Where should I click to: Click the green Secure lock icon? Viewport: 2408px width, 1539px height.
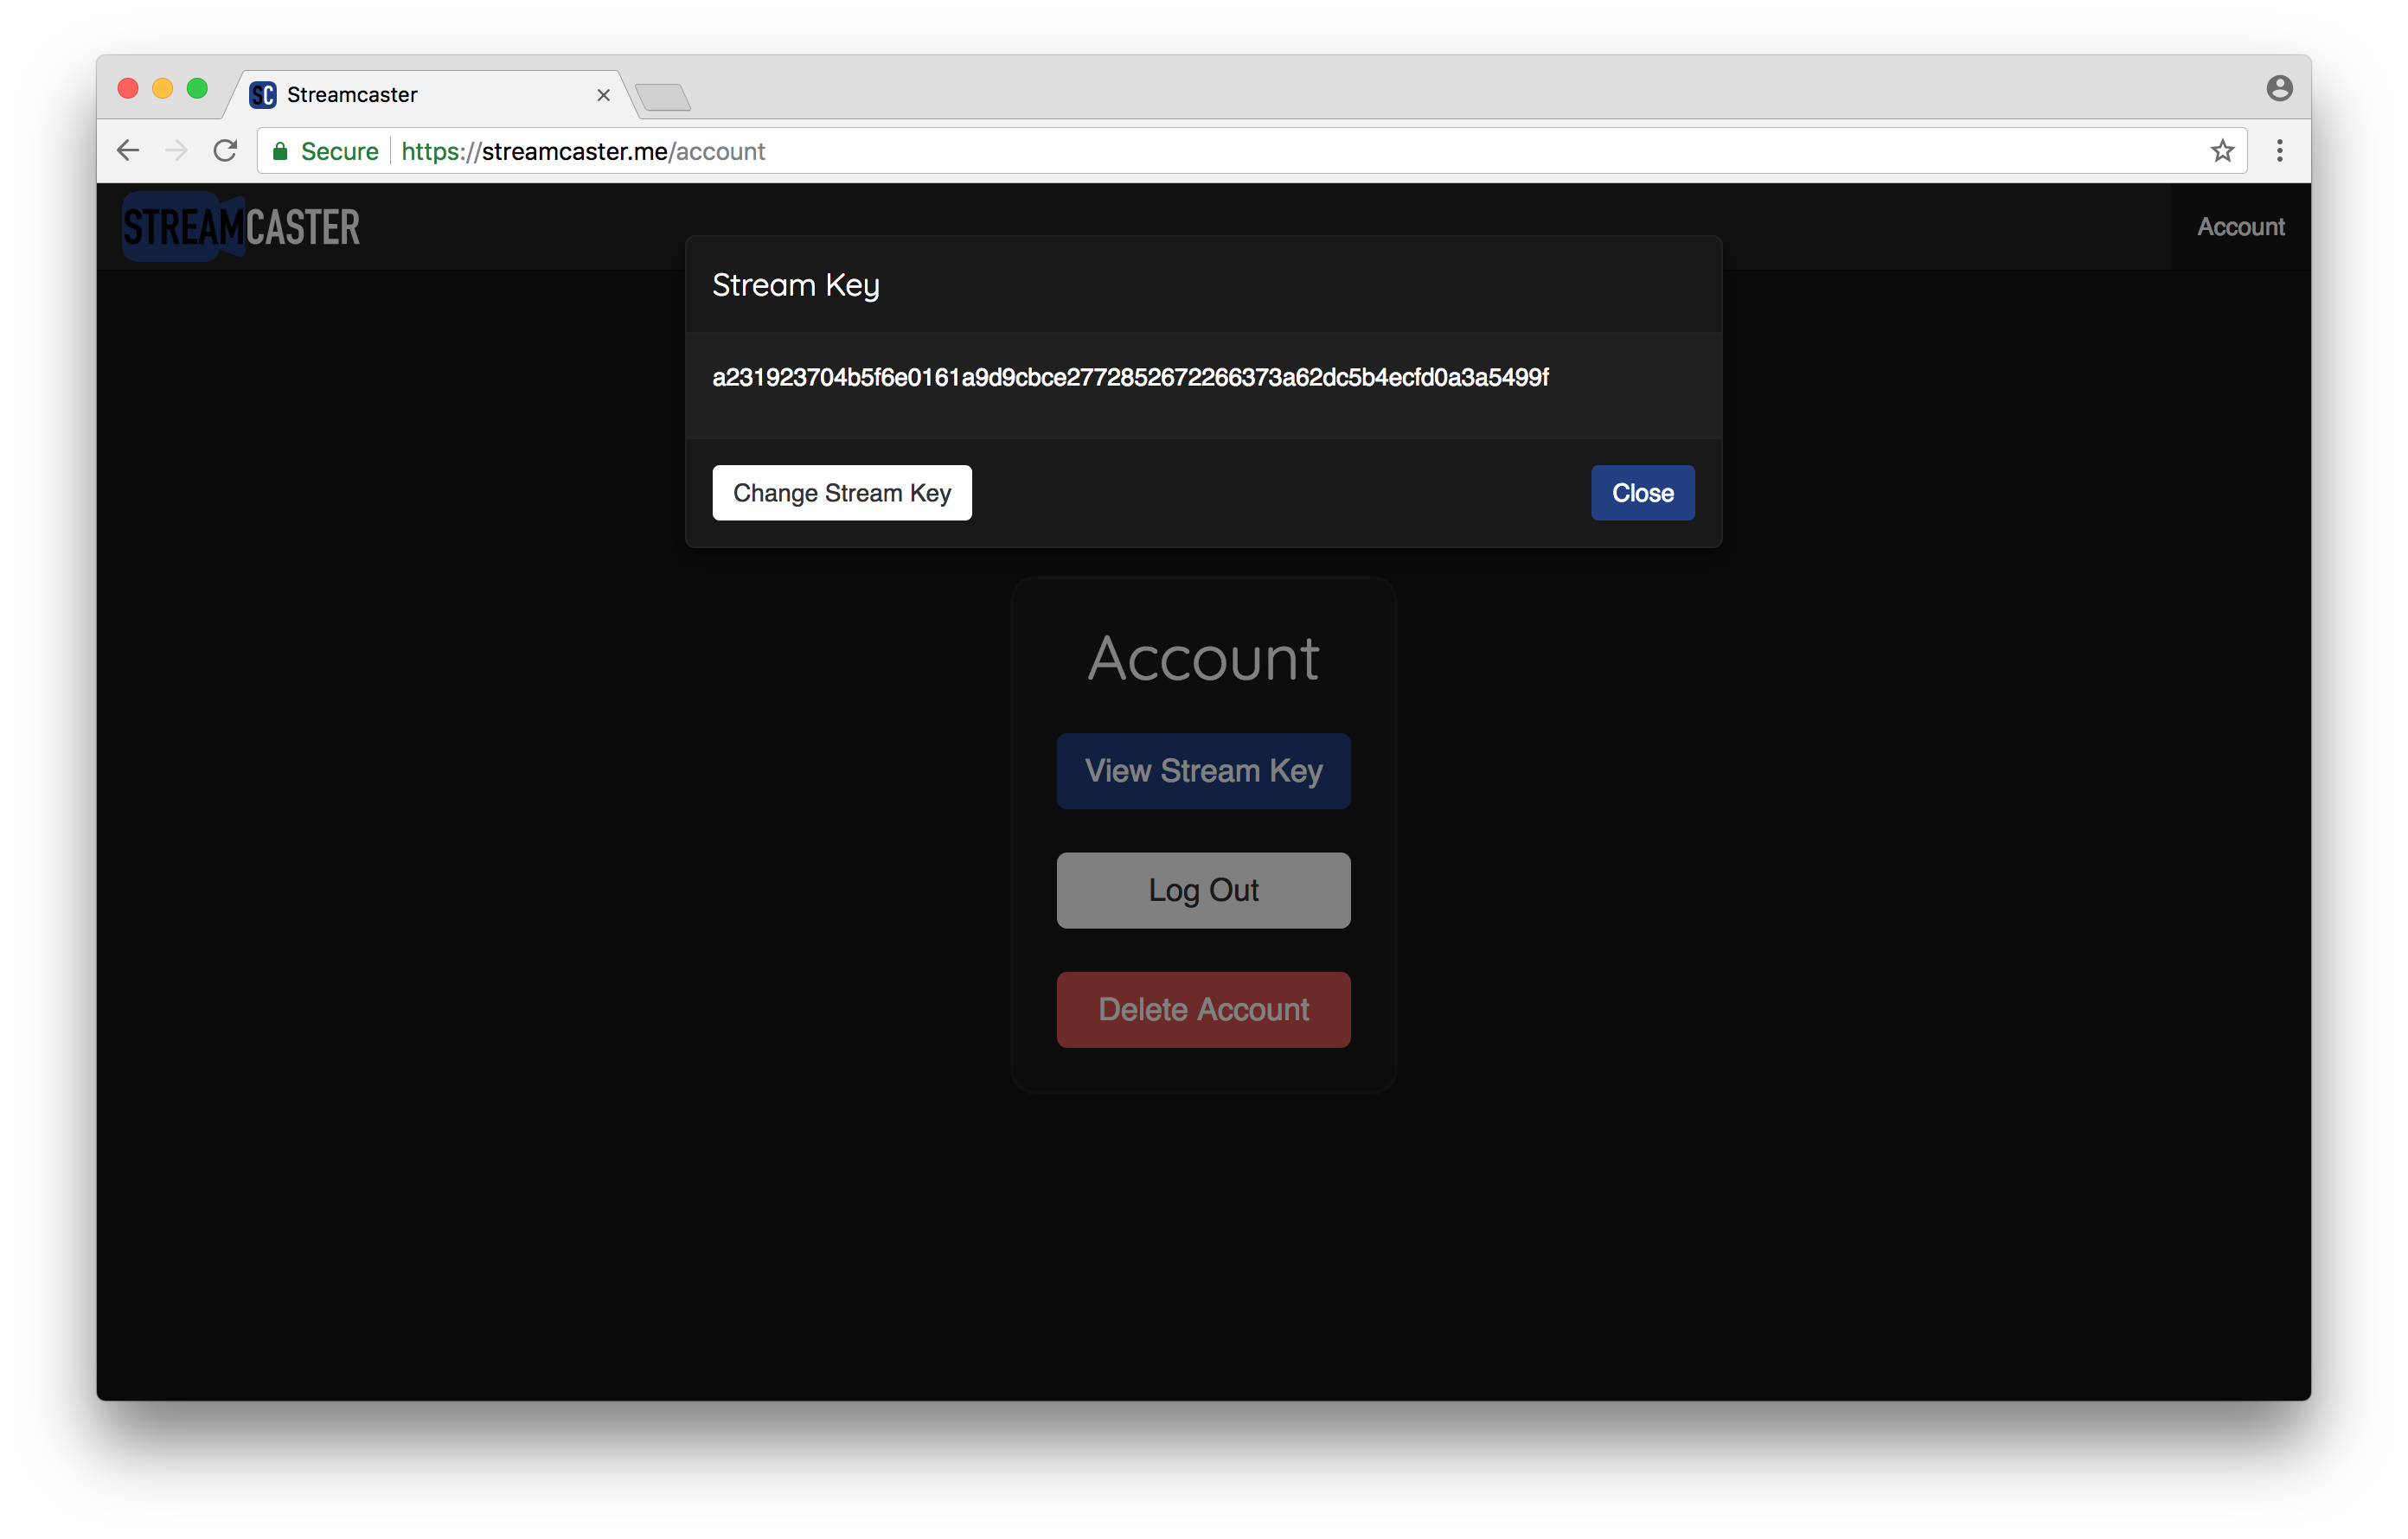coord(281,152)
